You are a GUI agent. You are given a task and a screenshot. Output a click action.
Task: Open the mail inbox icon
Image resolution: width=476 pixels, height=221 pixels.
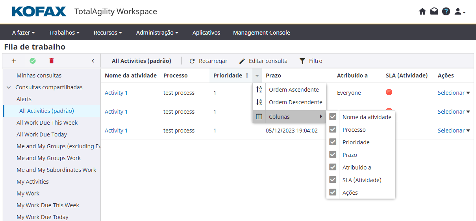[x=434, y=11]
